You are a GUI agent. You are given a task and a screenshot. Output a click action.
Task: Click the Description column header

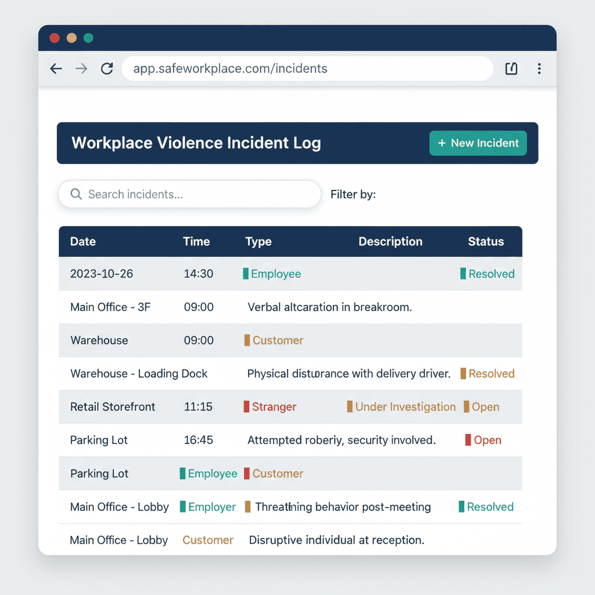tap(390, 242)
